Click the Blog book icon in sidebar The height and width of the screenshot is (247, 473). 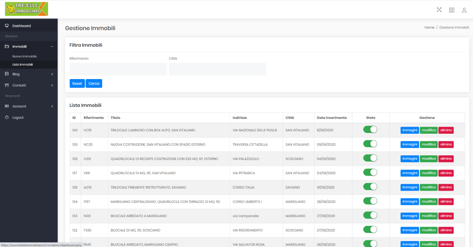pos(7,74)
